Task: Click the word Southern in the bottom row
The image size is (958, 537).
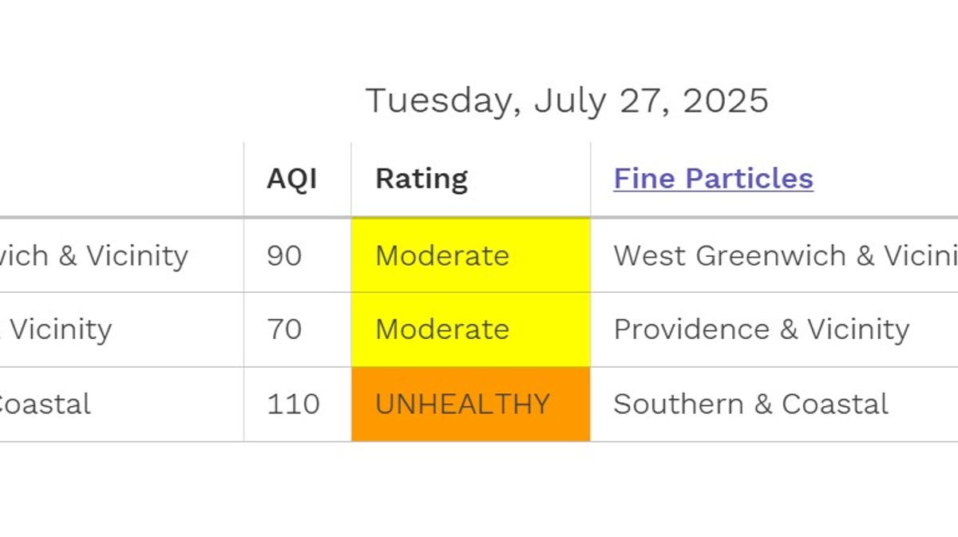Action: coord(680,404)
